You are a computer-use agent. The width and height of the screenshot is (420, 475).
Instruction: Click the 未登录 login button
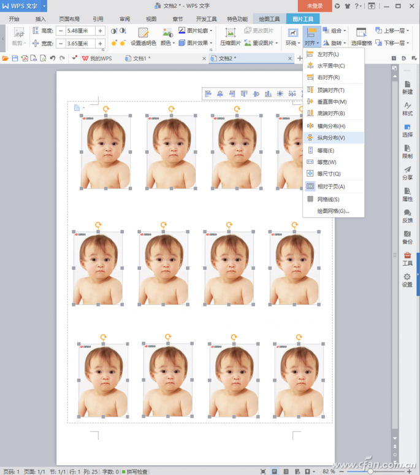point(315,6)
